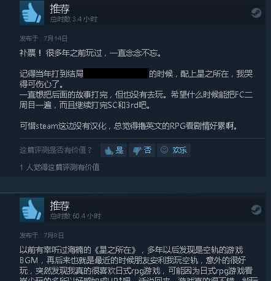This screenshot has height=281, width=271.
Task: Click the 发布于 7月8日 posted date
Action: click(x=42, y=236)
